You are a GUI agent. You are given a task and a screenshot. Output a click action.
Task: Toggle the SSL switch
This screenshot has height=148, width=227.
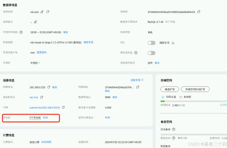(151, 43)
